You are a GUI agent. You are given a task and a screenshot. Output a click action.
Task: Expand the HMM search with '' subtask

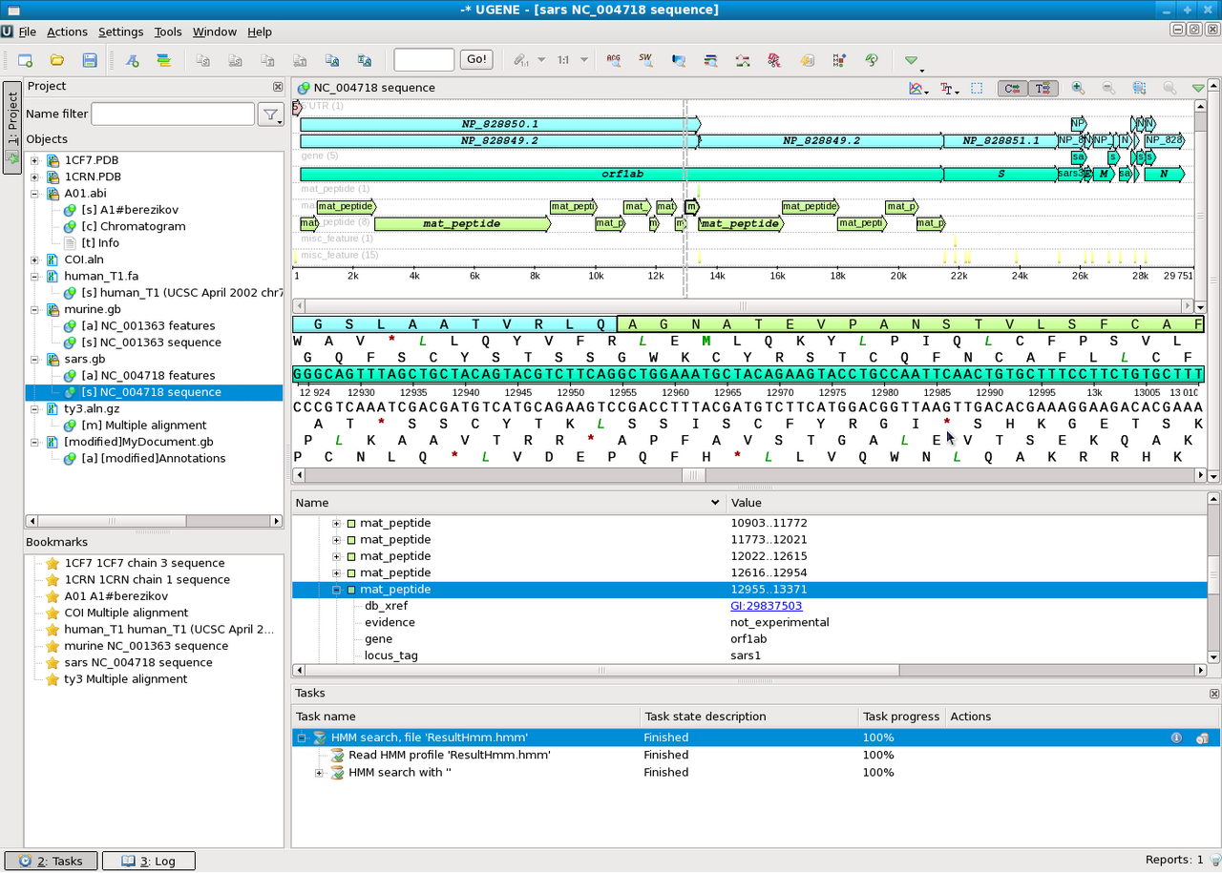coord(320,773)
